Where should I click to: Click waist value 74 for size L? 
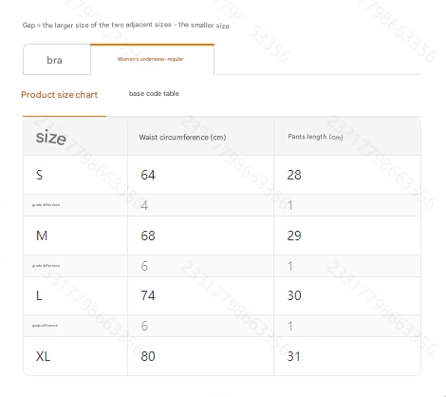coord(148,295)
